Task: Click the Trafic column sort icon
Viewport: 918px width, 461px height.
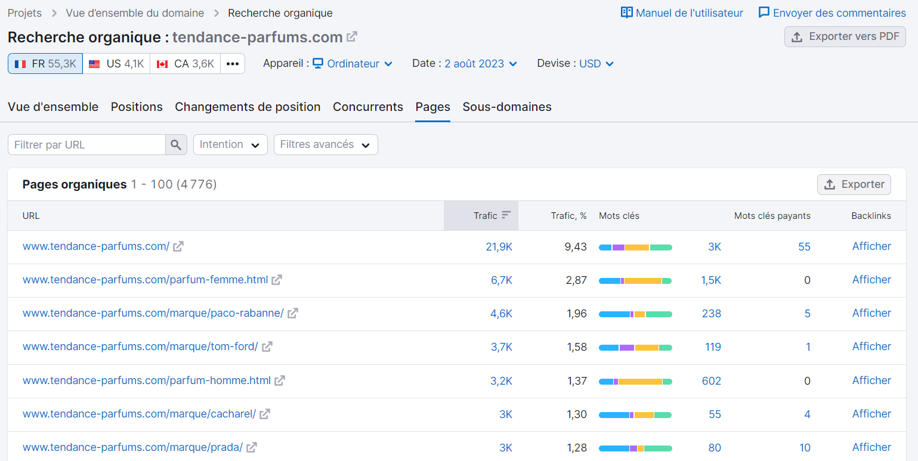Action: click(x=506, y=215)
